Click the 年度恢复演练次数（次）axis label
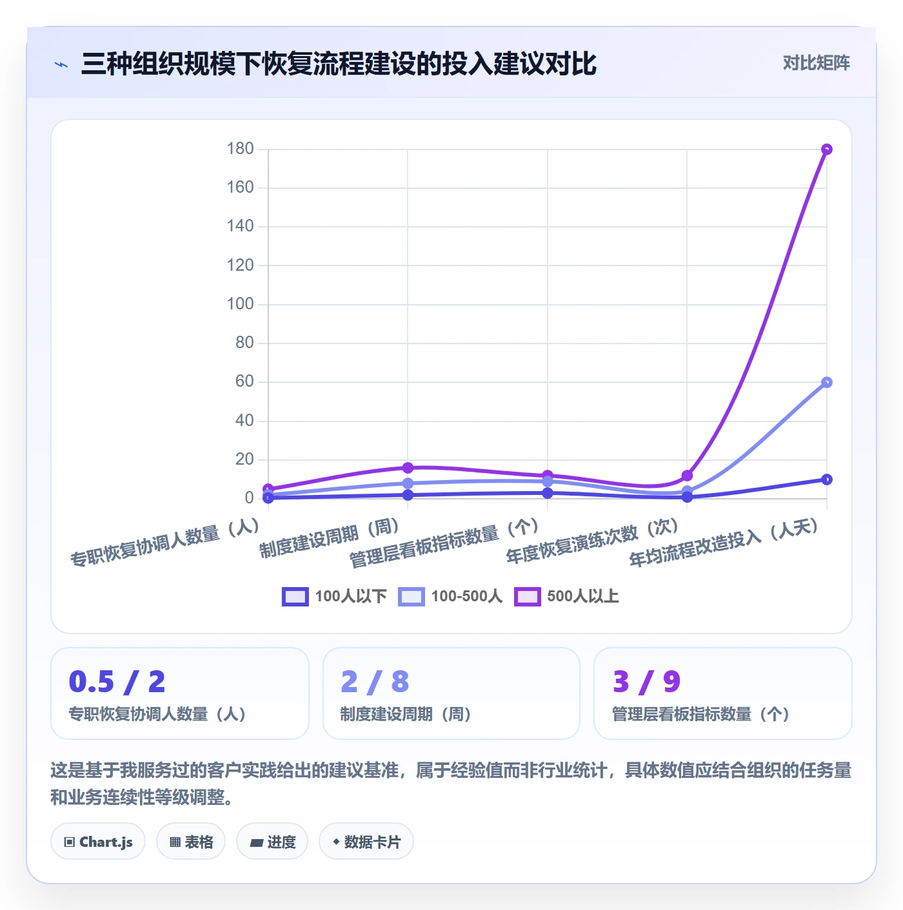Viewport: 903px width, 910px height. tap(593, 540)
